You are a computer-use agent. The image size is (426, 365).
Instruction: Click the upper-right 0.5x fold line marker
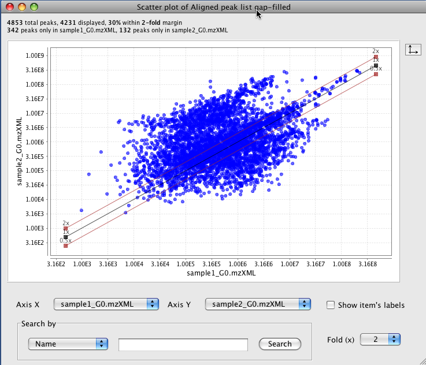tap(376, 74)
